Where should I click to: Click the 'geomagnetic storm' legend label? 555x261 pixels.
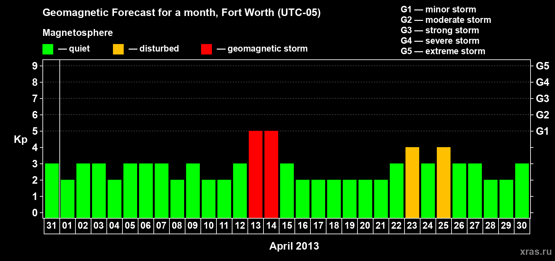[268, 49]
